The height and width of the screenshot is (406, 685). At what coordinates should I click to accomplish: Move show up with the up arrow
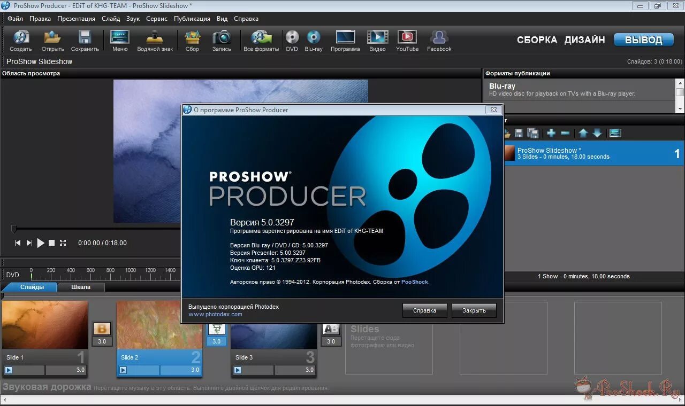tap(583, 133)
